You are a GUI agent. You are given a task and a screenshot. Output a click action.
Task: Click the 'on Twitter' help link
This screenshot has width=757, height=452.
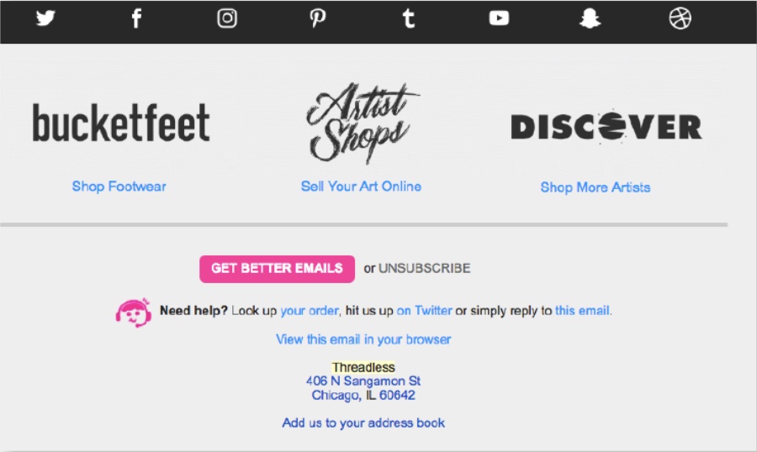424,311
